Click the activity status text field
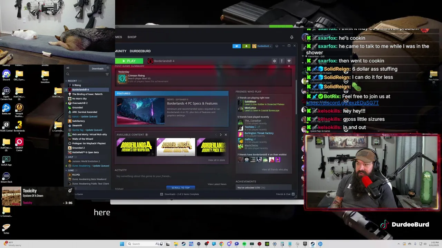This screenshot has width=442, height=248. 171,176
